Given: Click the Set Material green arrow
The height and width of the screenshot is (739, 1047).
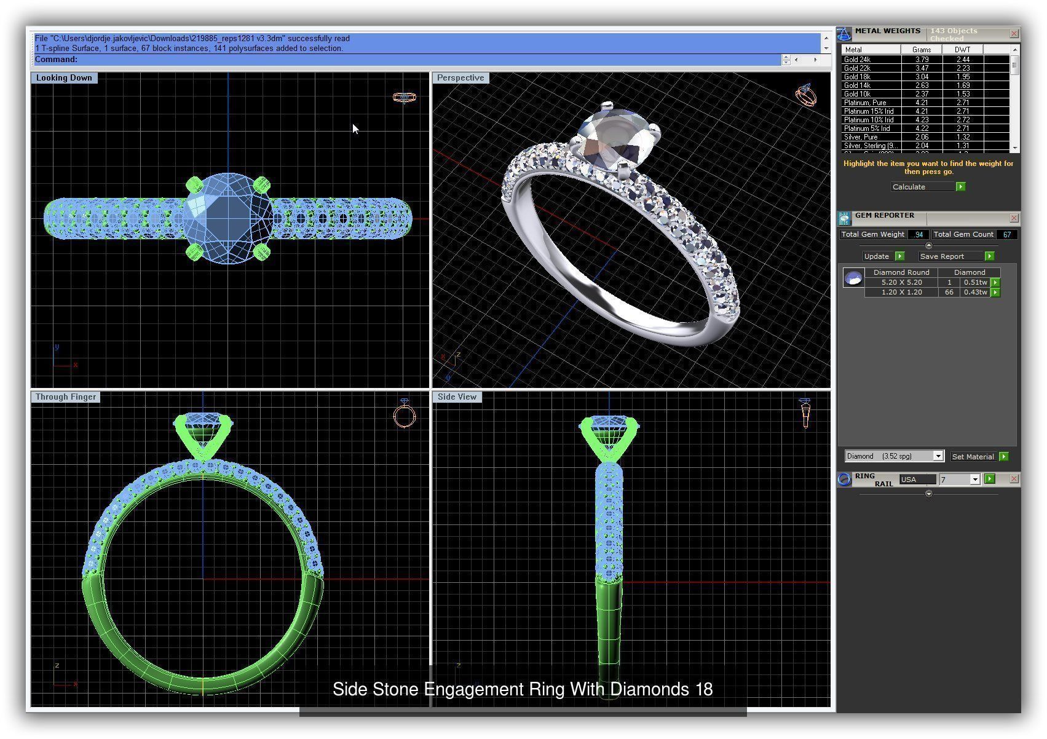Looking at the screenshot, I should coord(1004,457).
